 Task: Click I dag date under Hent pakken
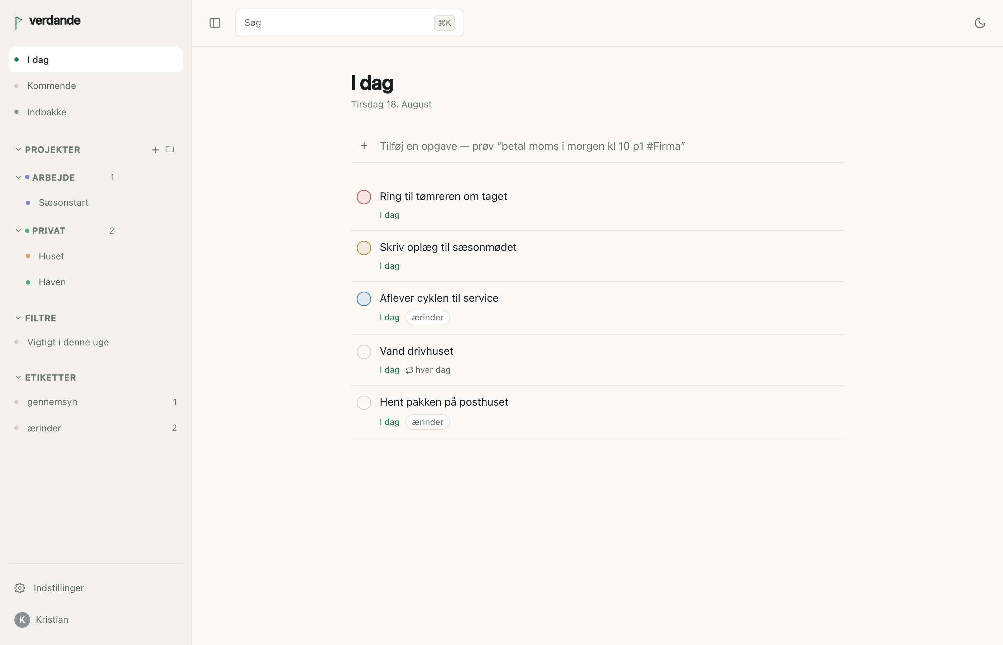[x=389, y=422]
